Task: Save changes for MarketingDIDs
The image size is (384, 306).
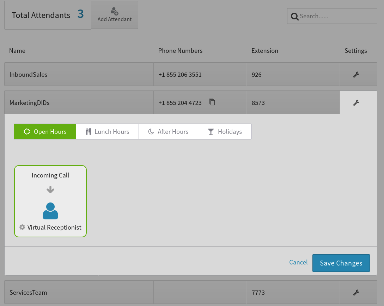Action: pos(341,263)
